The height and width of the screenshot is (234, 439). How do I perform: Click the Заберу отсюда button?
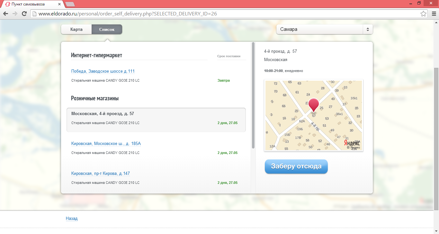296,166
